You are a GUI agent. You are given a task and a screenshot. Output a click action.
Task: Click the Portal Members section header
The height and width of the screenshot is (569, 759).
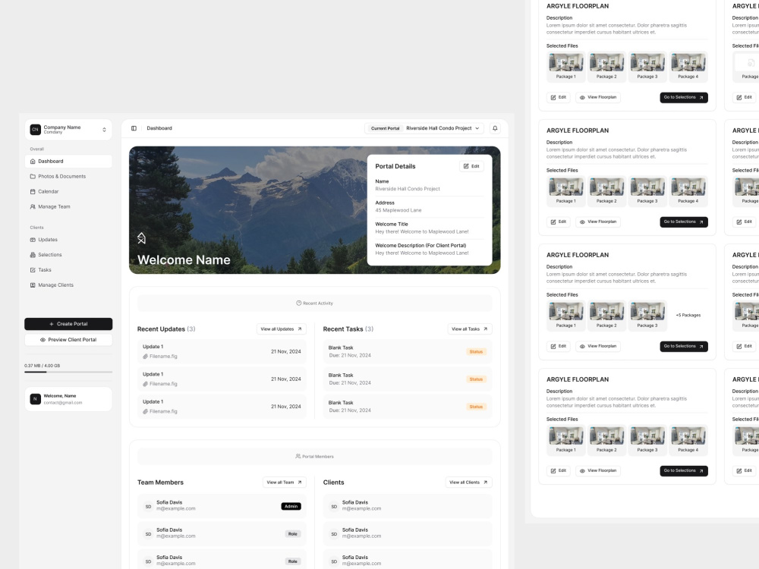(315, 456)
